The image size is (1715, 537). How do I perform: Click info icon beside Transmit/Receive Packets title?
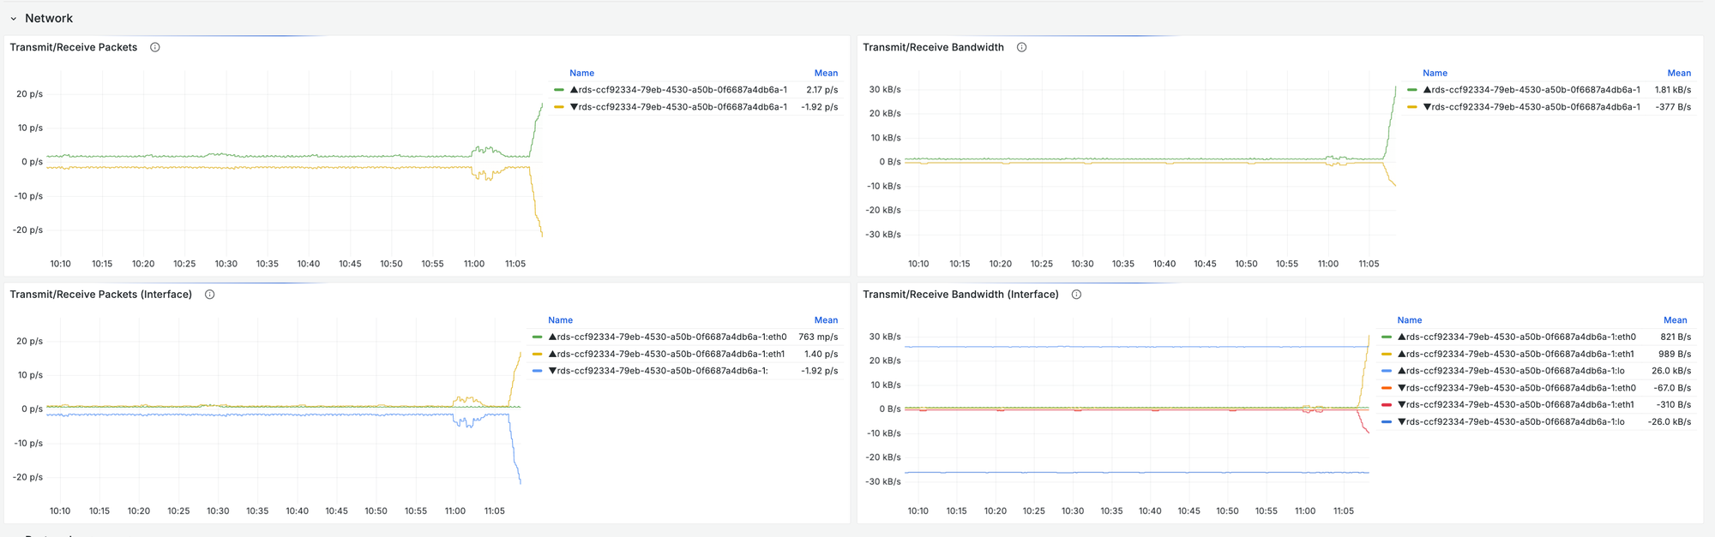click(x=155, y=47)
